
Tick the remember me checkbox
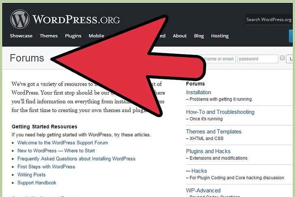pos(282,58)
